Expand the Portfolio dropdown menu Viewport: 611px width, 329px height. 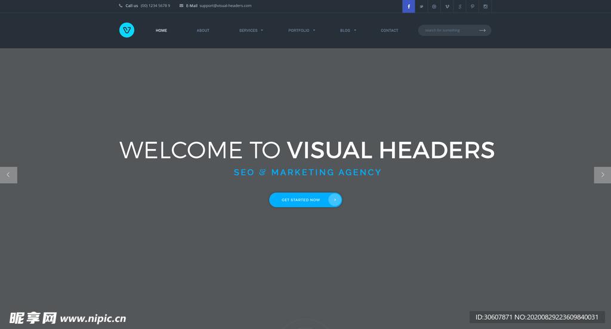point(301,30)
